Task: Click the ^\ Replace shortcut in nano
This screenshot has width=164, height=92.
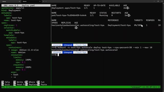Action: pyautogui.click(x=31, y=85)
